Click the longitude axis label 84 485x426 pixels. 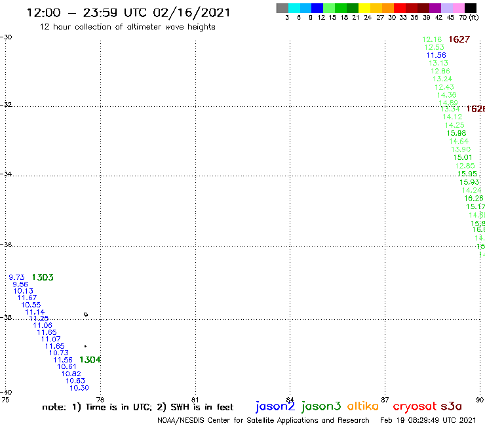point(290,400)
